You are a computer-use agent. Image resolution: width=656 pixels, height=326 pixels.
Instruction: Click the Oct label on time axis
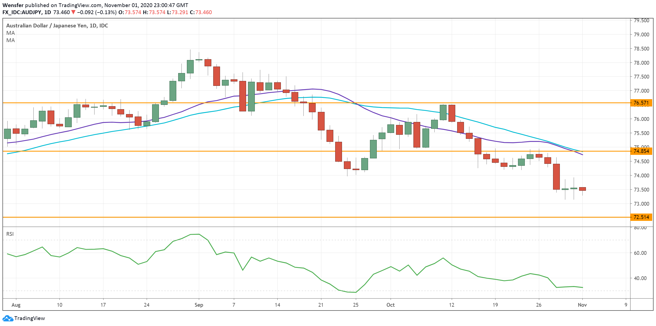pos(390,305)
